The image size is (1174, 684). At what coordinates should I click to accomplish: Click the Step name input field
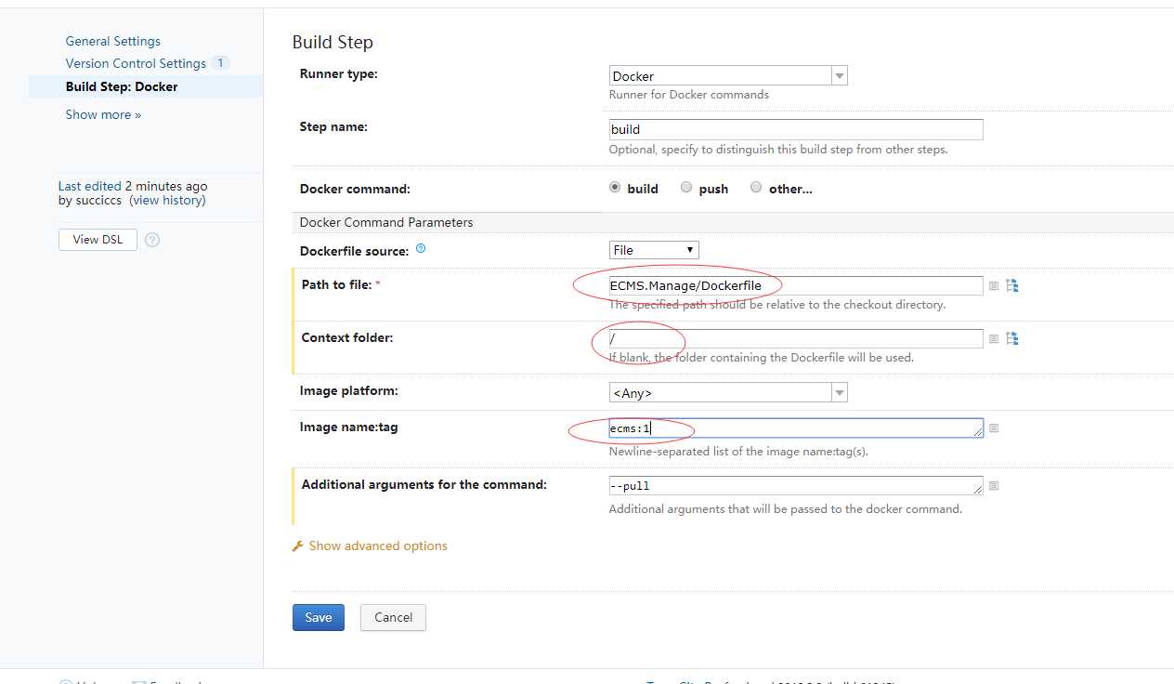click(796, 129)
